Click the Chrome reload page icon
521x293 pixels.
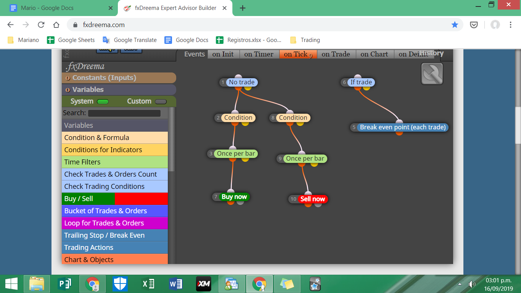pos(41,25)
